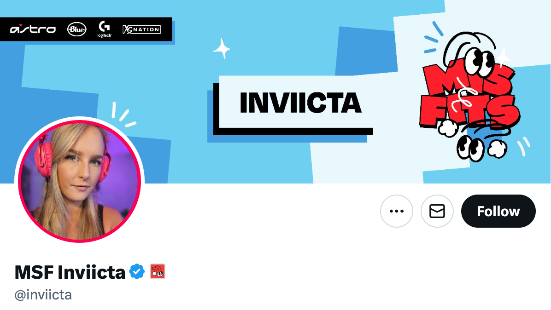Follow the MSF Inviicta account
The width and height of the screenshot is (551, 310).
(x=498, y=211)
